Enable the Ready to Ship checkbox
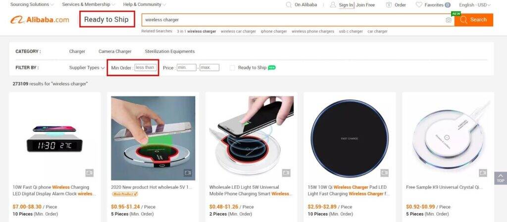This screenshot has height=222, width=507. [232, 67]
